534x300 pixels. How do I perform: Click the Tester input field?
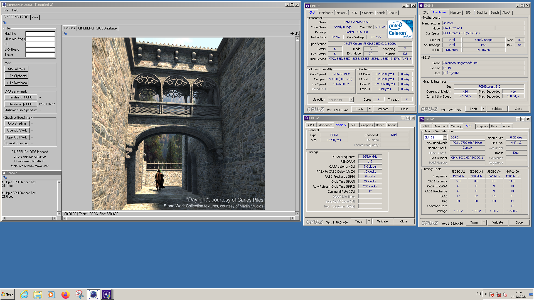pos(40,55)
